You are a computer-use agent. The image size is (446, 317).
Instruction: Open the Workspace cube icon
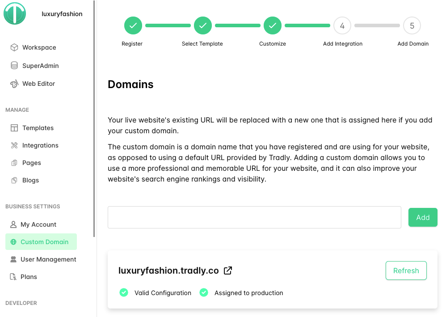(x=14, y=47)
